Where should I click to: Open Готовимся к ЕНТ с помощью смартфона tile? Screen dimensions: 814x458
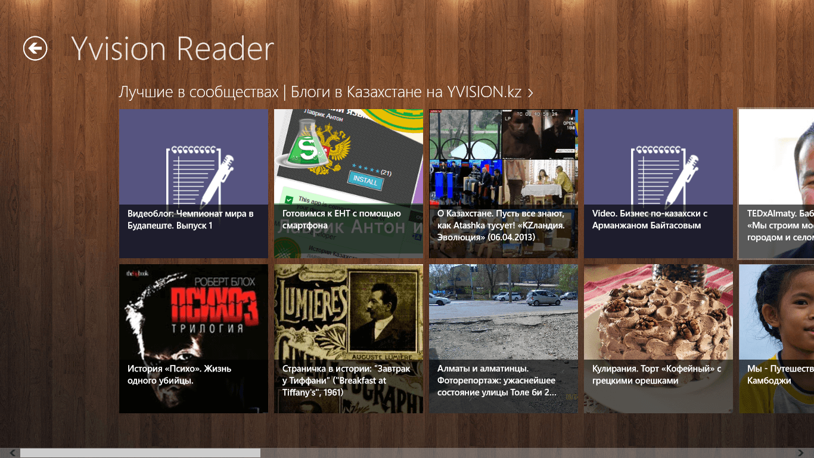[349, 184]
